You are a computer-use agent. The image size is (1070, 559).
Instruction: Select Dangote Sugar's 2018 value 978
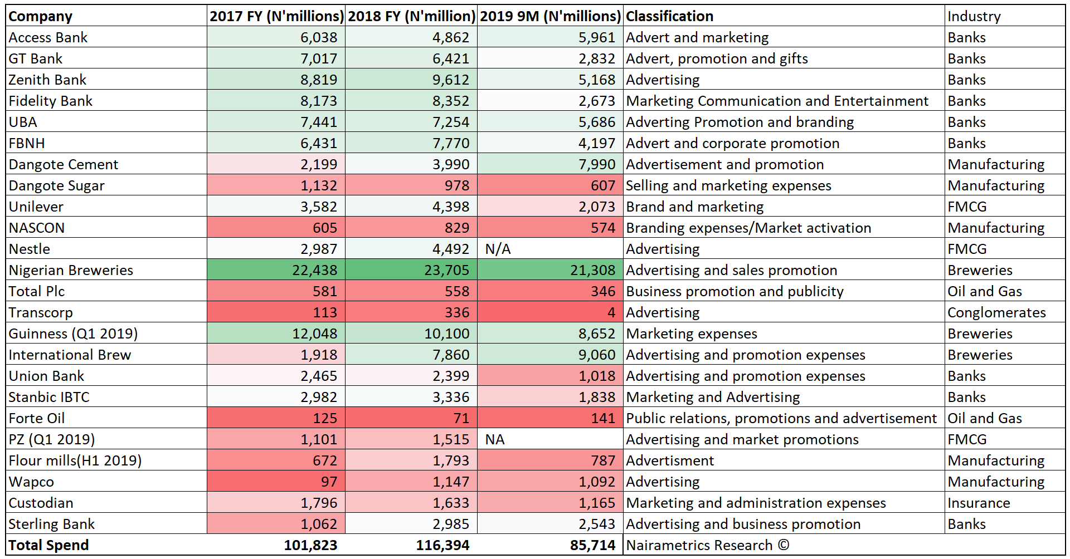411,185
